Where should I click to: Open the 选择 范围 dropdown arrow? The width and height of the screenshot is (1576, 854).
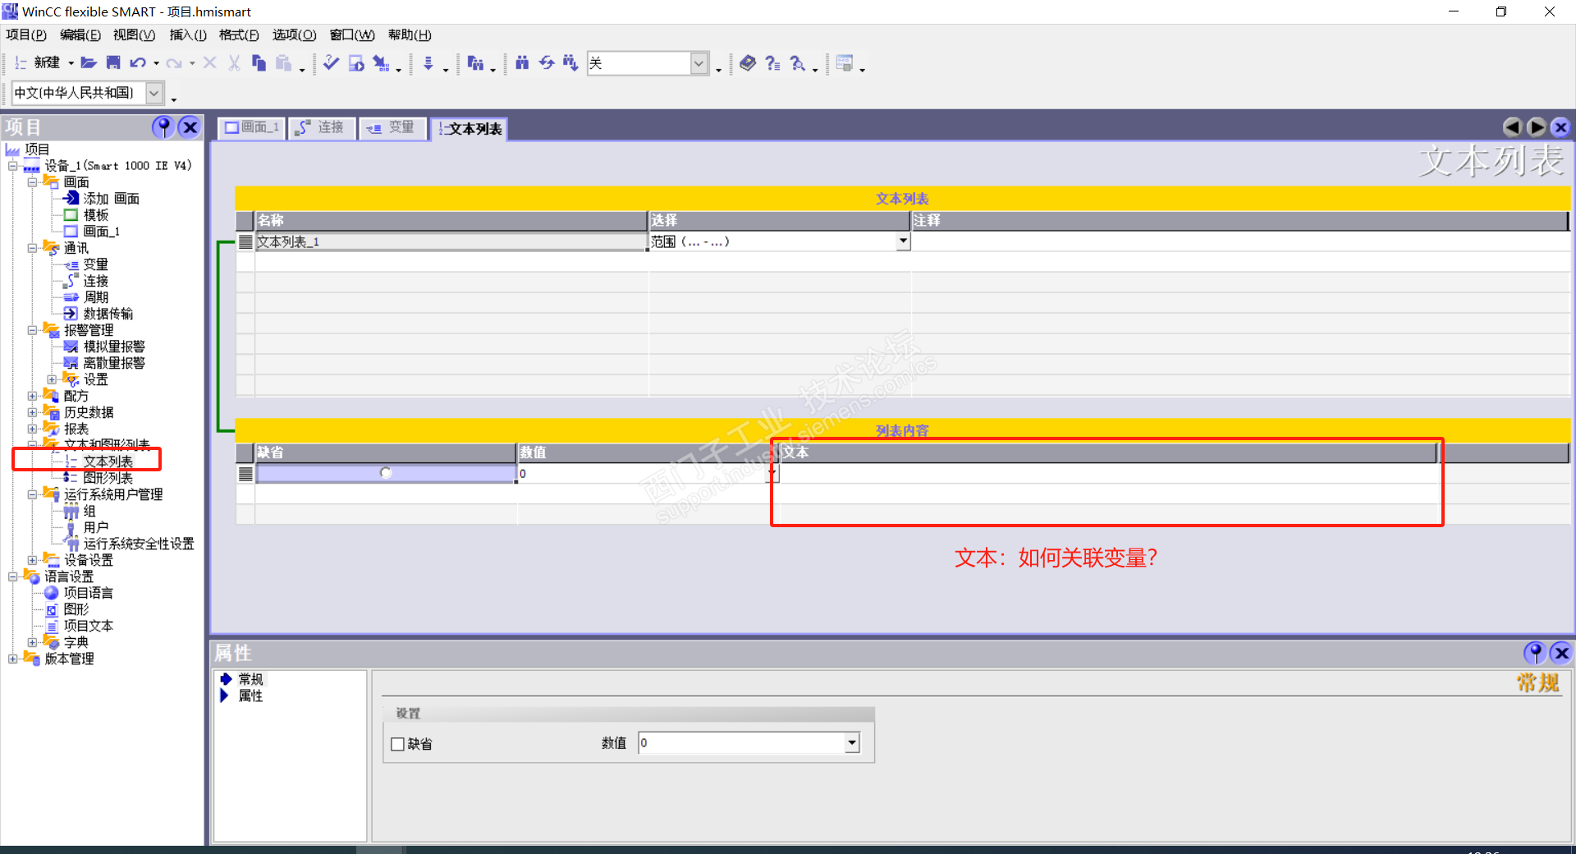[903, 241]
